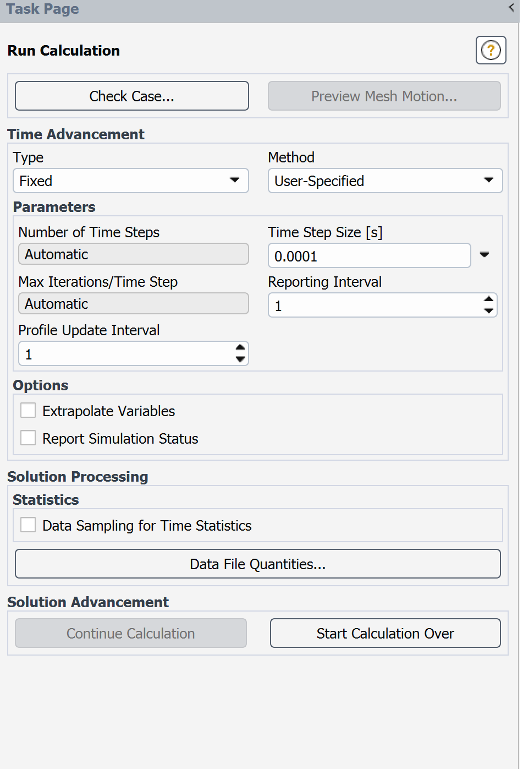Tick the Report Simulation Status checkbox
Image resolution: width=523 pixels, height=769 pixels.
pos(28,438)
